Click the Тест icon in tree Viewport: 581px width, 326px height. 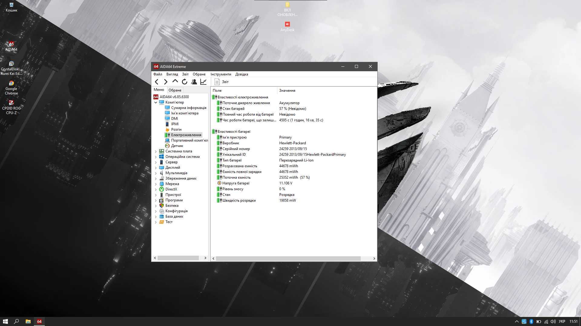162,222
